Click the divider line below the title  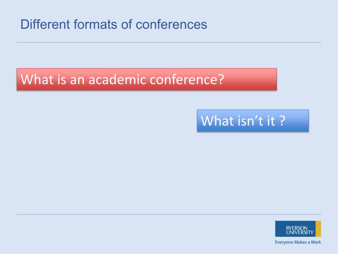pos(169,42)
